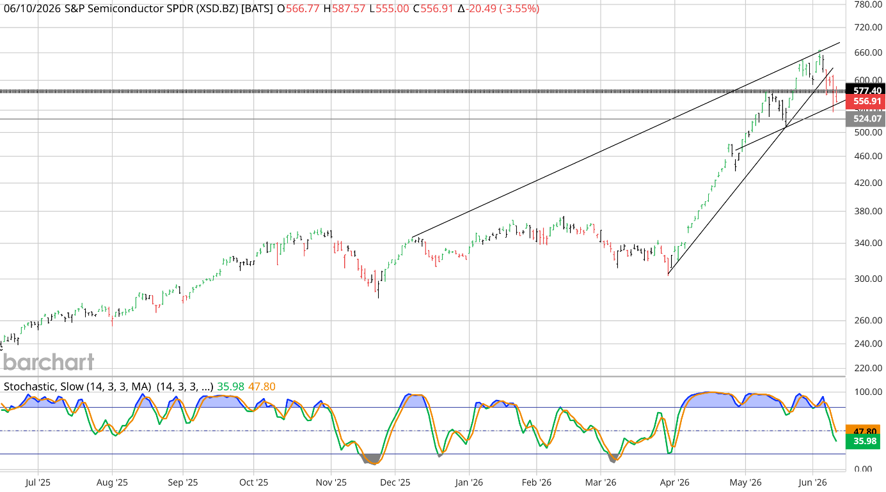Click the 260.00 price axis label

[x=868, y=321]
